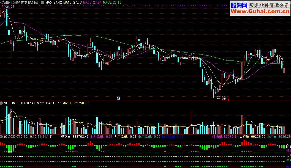Image resolution: width=291 pixels, height=168 pixels.
Task: Click the 财 financial report marker
Action: coord(118,99)
